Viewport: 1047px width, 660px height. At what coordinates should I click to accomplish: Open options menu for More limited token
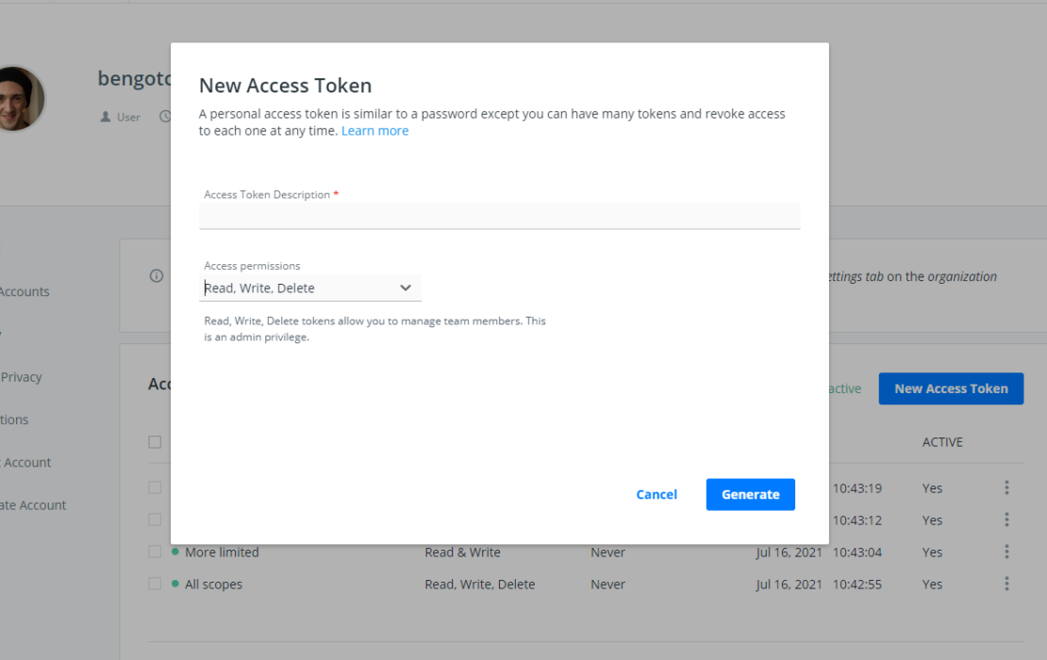click(x=1006, y=552)
